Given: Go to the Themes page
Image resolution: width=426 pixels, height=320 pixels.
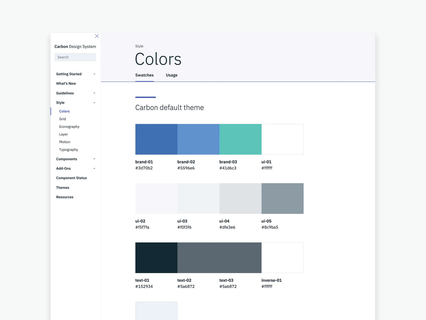Looking at the screenshot, I should click(x=63, y=188).
